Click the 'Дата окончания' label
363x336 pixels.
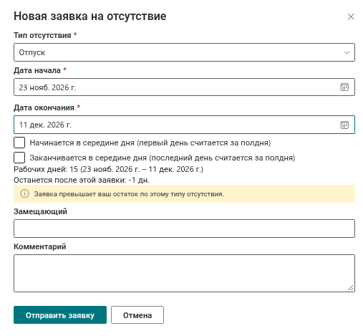44,107
